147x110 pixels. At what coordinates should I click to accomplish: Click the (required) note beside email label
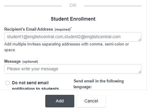coord(62,29)
